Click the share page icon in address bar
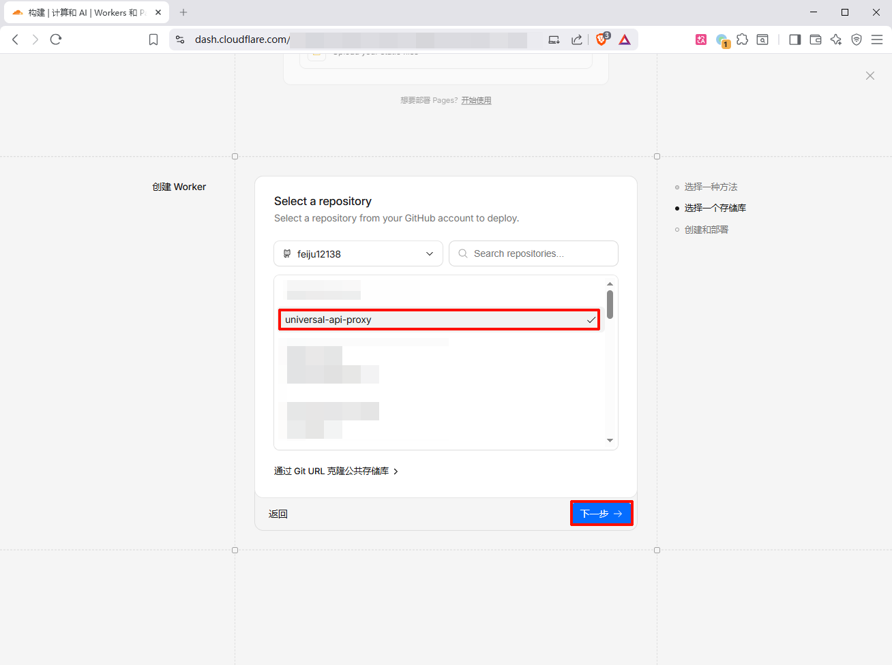 [577, 40]
